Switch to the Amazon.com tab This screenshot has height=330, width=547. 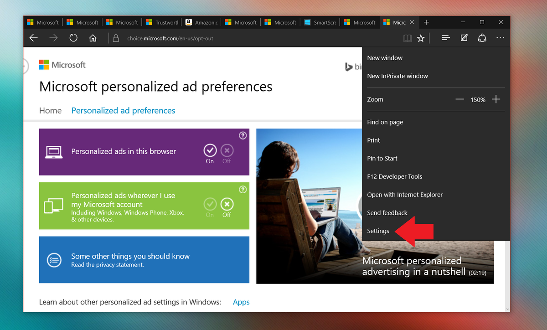201,22
